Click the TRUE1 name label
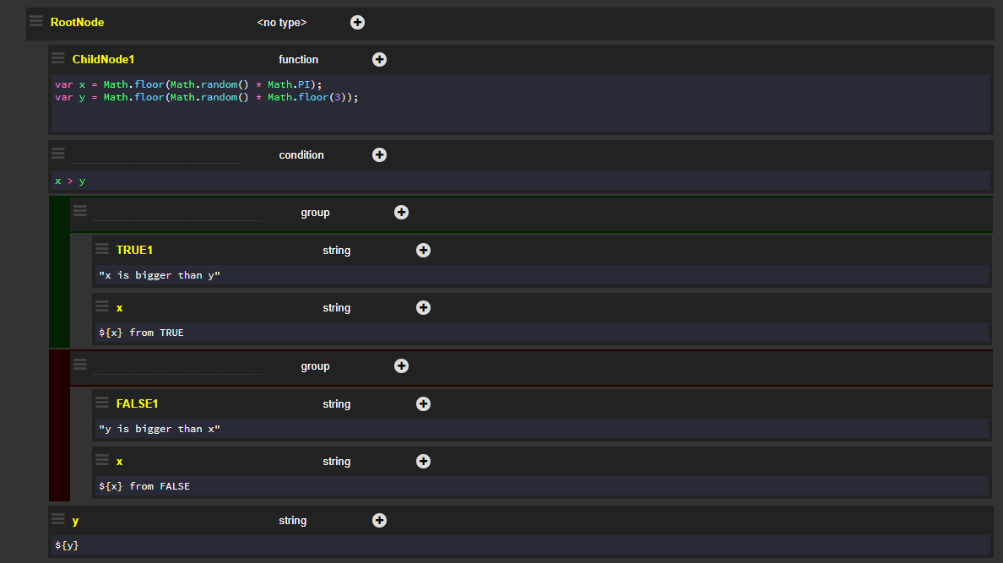The image size is (1003, 563). click(134, 250)
